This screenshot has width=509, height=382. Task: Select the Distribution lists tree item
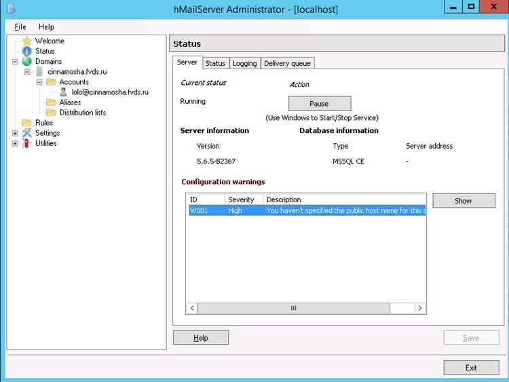click(83, 113)
